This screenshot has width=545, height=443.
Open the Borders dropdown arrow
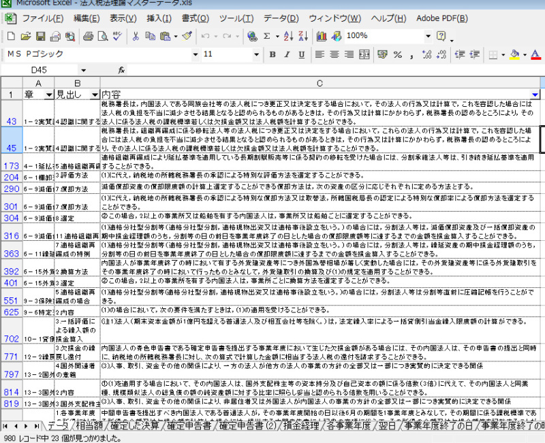pyautogui.click(x=503, y=54)
